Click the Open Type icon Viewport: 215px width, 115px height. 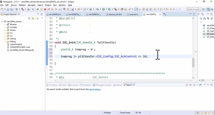[x=122, y=9]
